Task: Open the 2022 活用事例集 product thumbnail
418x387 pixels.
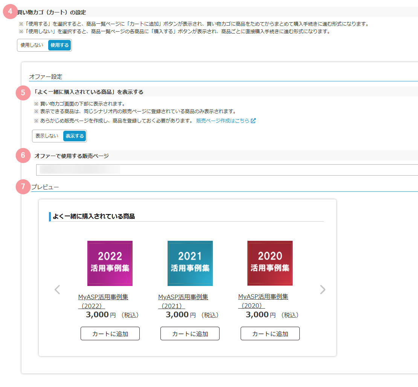Action: pyautogui.click(x=110, y=263)
